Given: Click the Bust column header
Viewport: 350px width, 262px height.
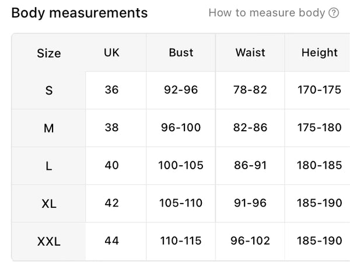Looking at the screenshot, I should point(181,53).
